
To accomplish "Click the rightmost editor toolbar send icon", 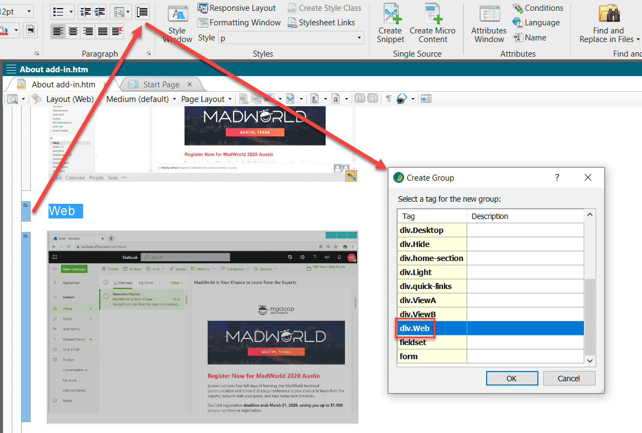I will (x=426, y=99).
